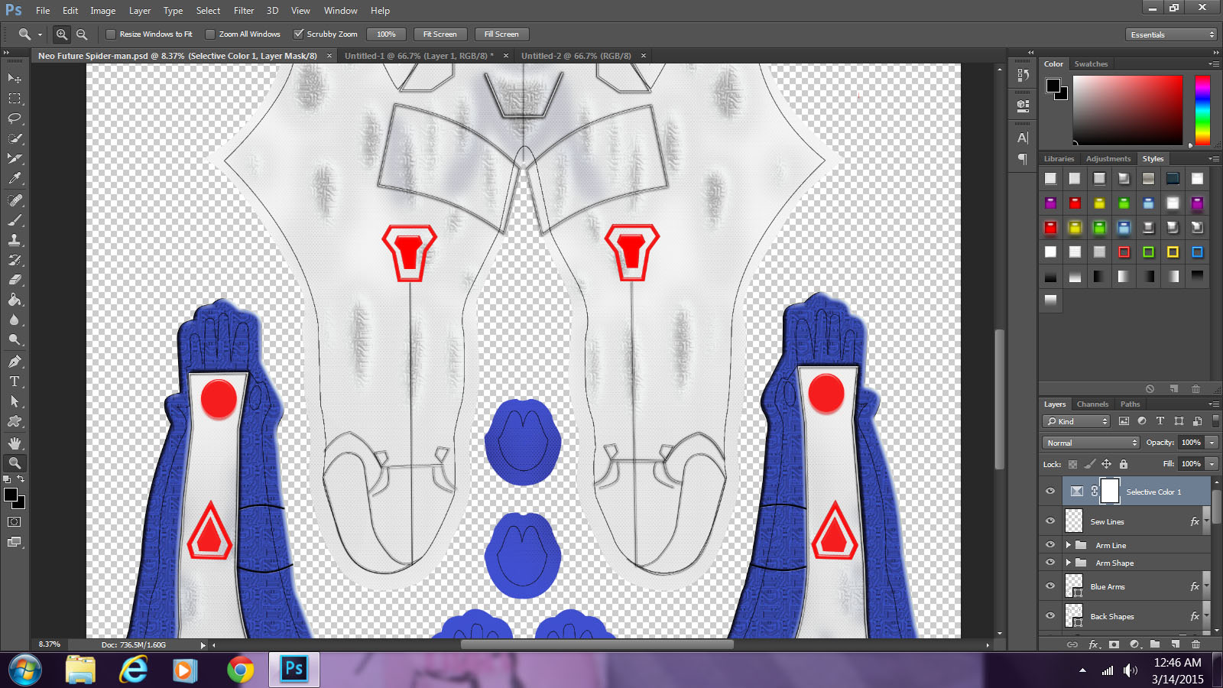1223x688 pixels.
Task: Filter layers by type (T) icon
Action: pos(1160,421)
